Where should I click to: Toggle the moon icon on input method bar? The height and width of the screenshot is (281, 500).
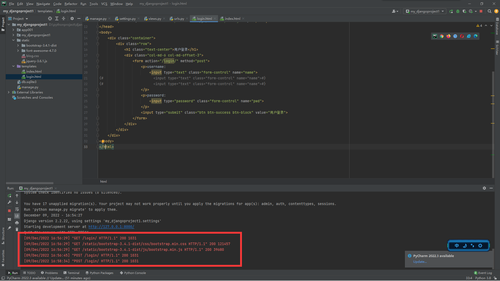coord(465,246)
